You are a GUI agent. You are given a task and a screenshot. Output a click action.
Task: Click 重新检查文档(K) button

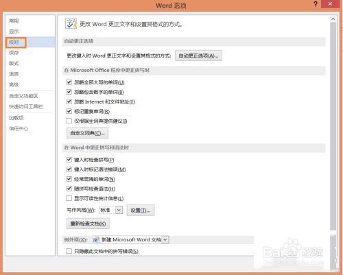(x=88, y=224)
